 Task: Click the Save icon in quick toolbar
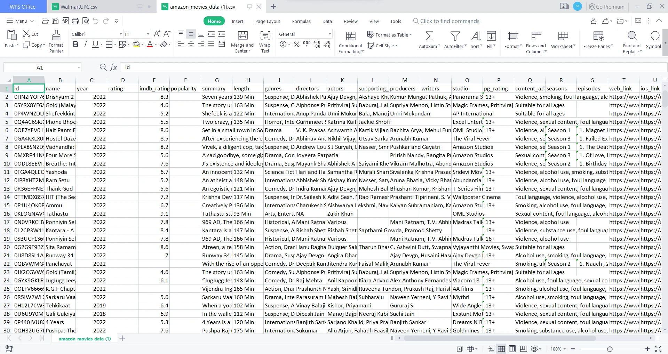point(55,21)
